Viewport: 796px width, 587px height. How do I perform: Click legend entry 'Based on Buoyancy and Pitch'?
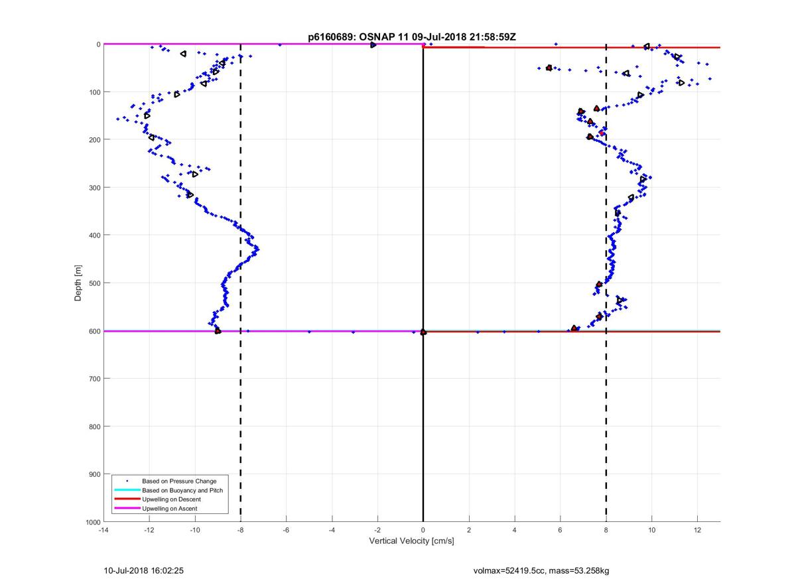coord(182,490)
